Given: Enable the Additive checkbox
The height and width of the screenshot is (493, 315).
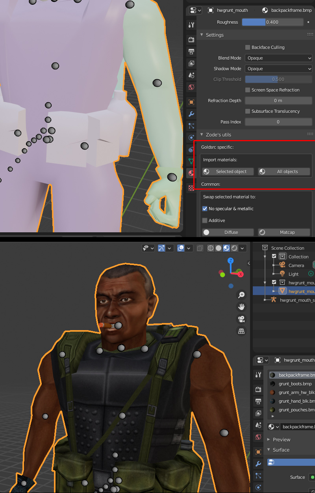Looking at the screenshot, I should 205,220.
